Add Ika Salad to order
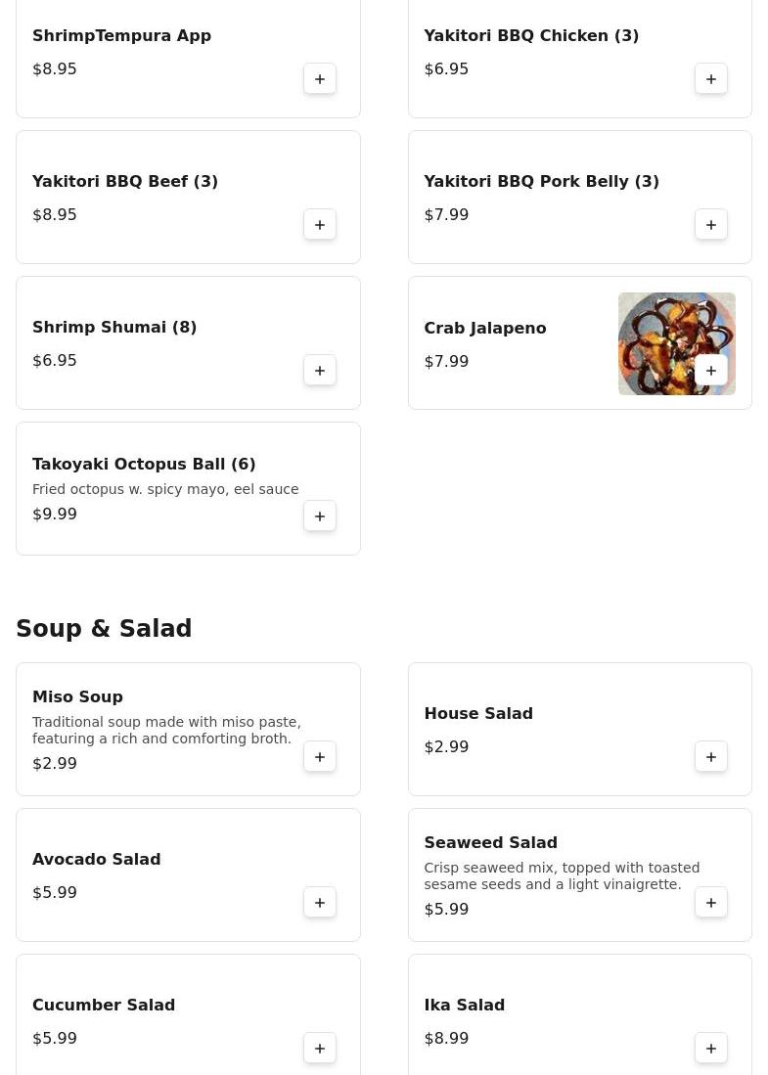 pyautogui.click(x=711, y=1049)
